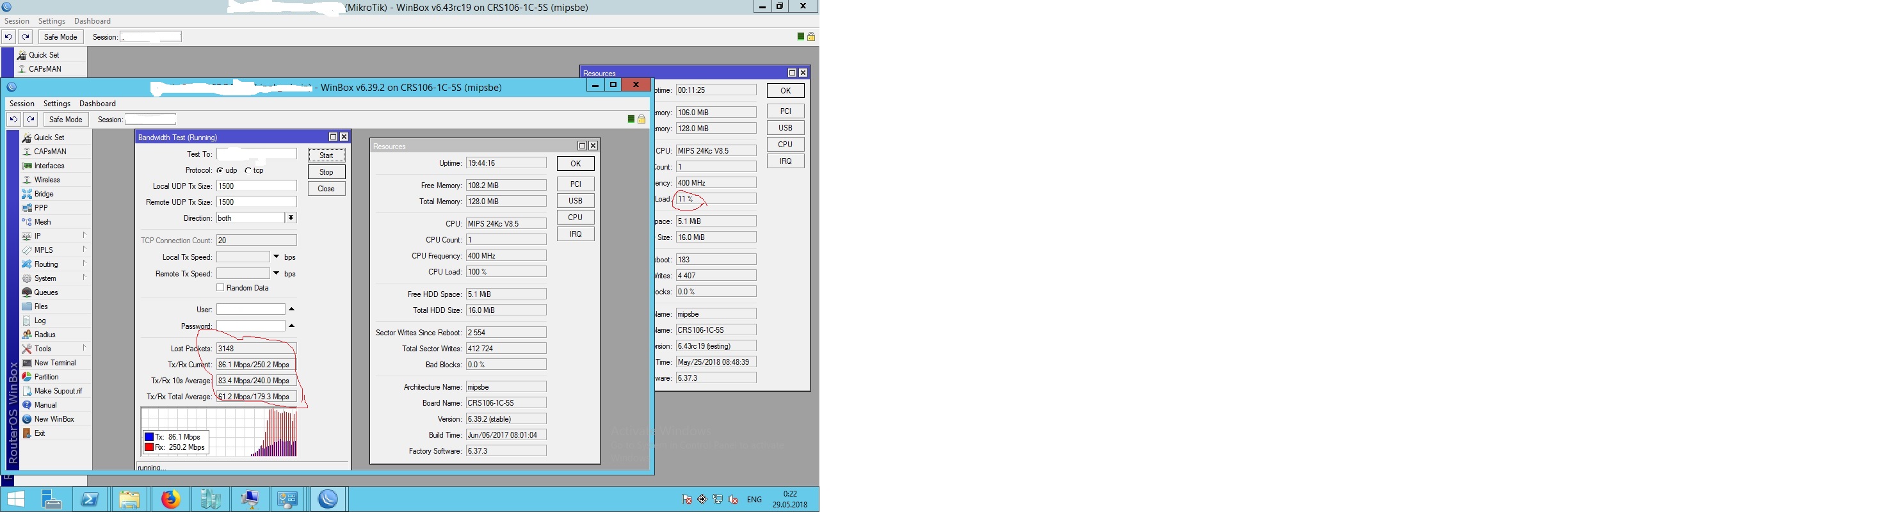Launch New WinBox from the sidebar
Screen dimensions: 1895x517
pos(54,419)
